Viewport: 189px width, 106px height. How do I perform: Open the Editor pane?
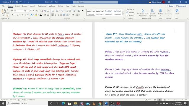(177, 12)
